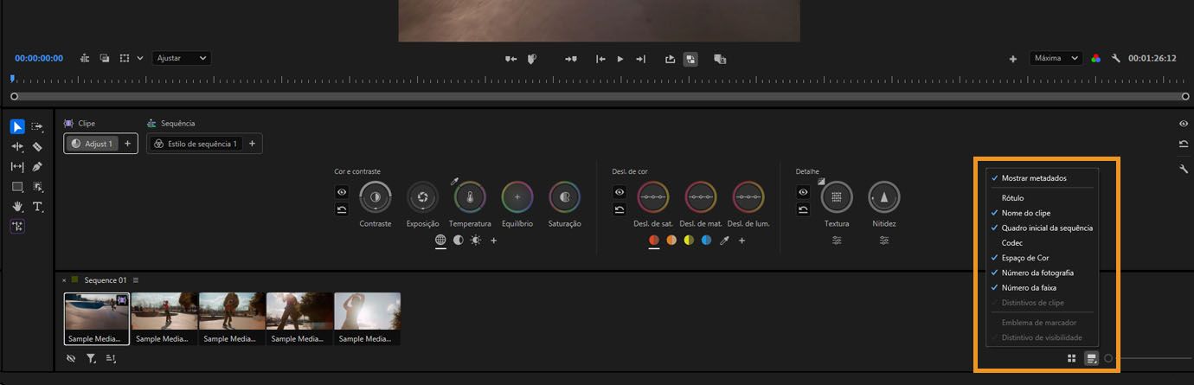The image size is (1194, 385).
Task: Click the Add Marker shield icon
Action: point(532,59)
